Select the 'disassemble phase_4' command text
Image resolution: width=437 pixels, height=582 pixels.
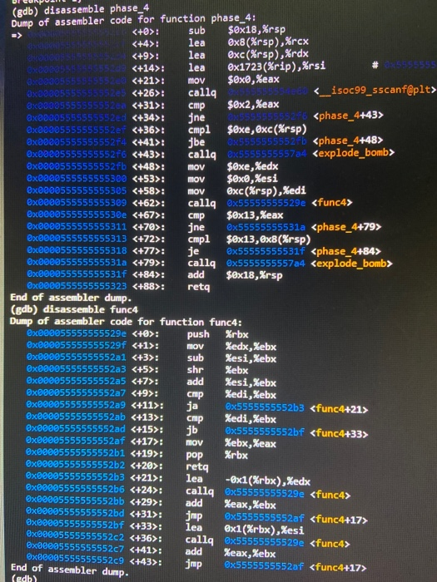(x=97, y=9)
